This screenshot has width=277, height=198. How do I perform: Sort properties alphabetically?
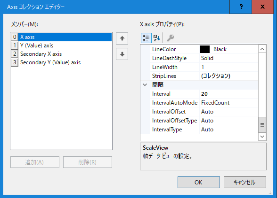(x=157, y=38)
